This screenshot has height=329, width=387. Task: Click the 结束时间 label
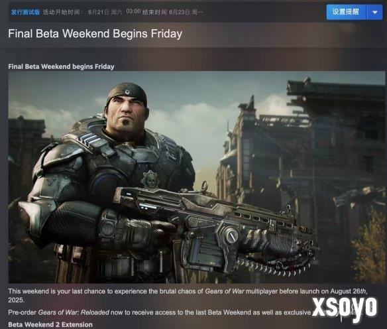point(154,12)
